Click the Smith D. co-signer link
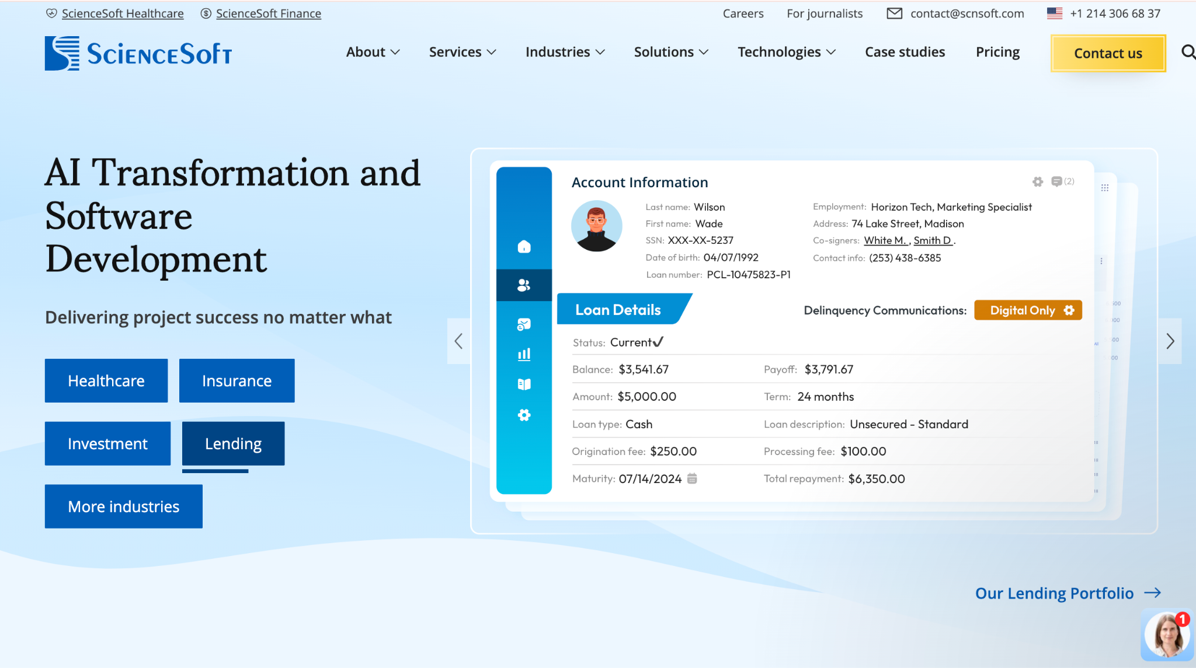 (x=933, y=240)
